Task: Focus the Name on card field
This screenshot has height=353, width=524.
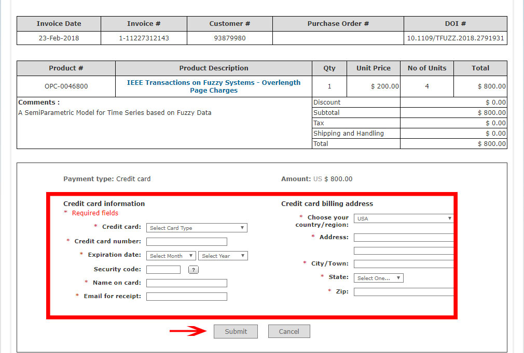Action: 186,283
